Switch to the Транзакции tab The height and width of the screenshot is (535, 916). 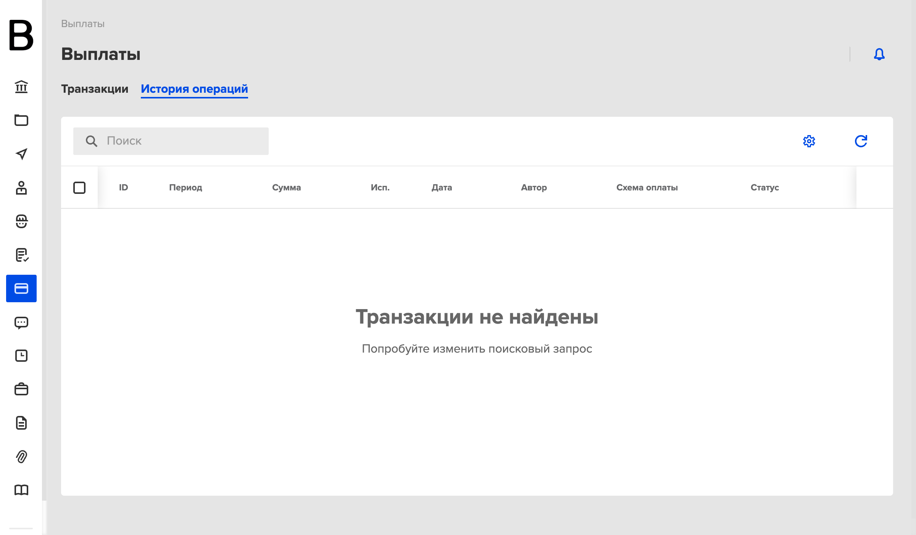coord(95,89)
